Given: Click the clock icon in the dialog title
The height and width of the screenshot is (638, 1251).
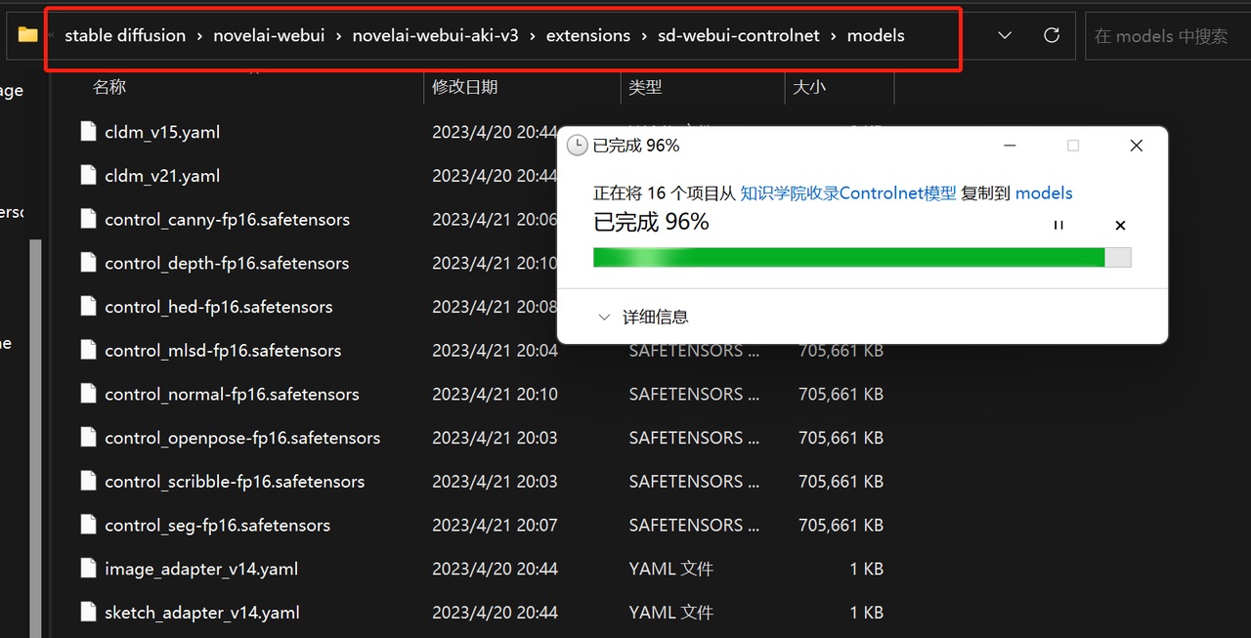Looking at the screenshot, I should click(578, 146).
